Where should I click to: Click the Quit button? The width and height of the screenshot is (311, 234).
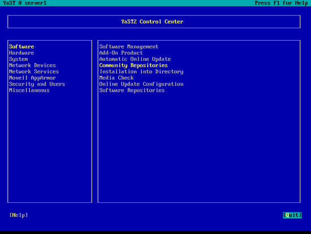point(292,215)
